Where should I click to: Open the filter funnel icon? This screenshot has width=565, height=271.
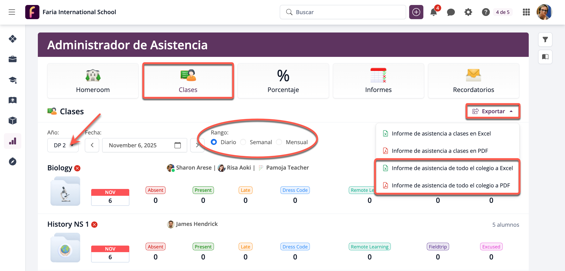pos(545,40)
